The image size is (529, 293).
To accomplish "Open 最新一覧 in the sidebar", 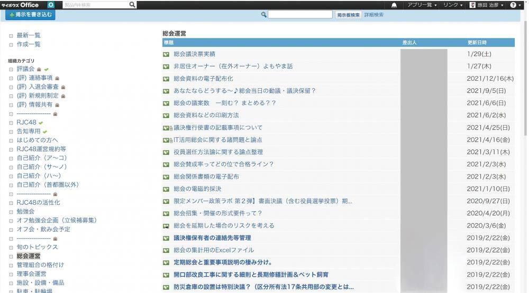I will click(x=29, y=35).
